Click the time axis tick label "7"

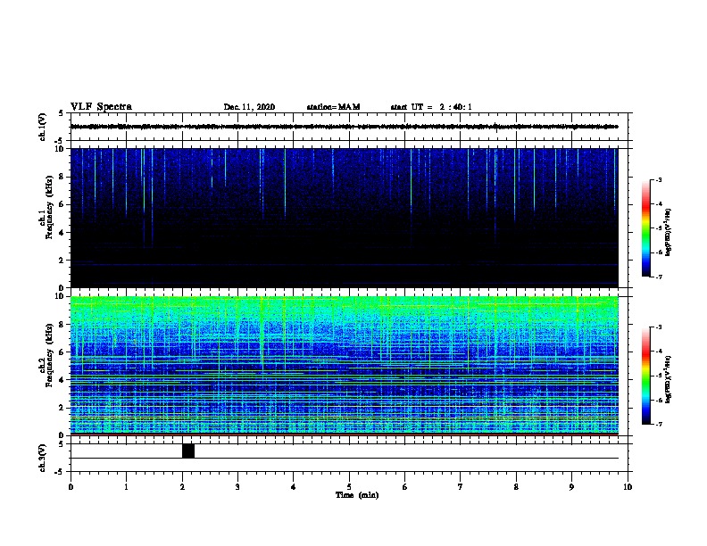(461, 487)
